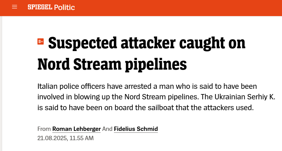282x151 pixels.
Task: Open the Politic section link
Action: [64, 7]
